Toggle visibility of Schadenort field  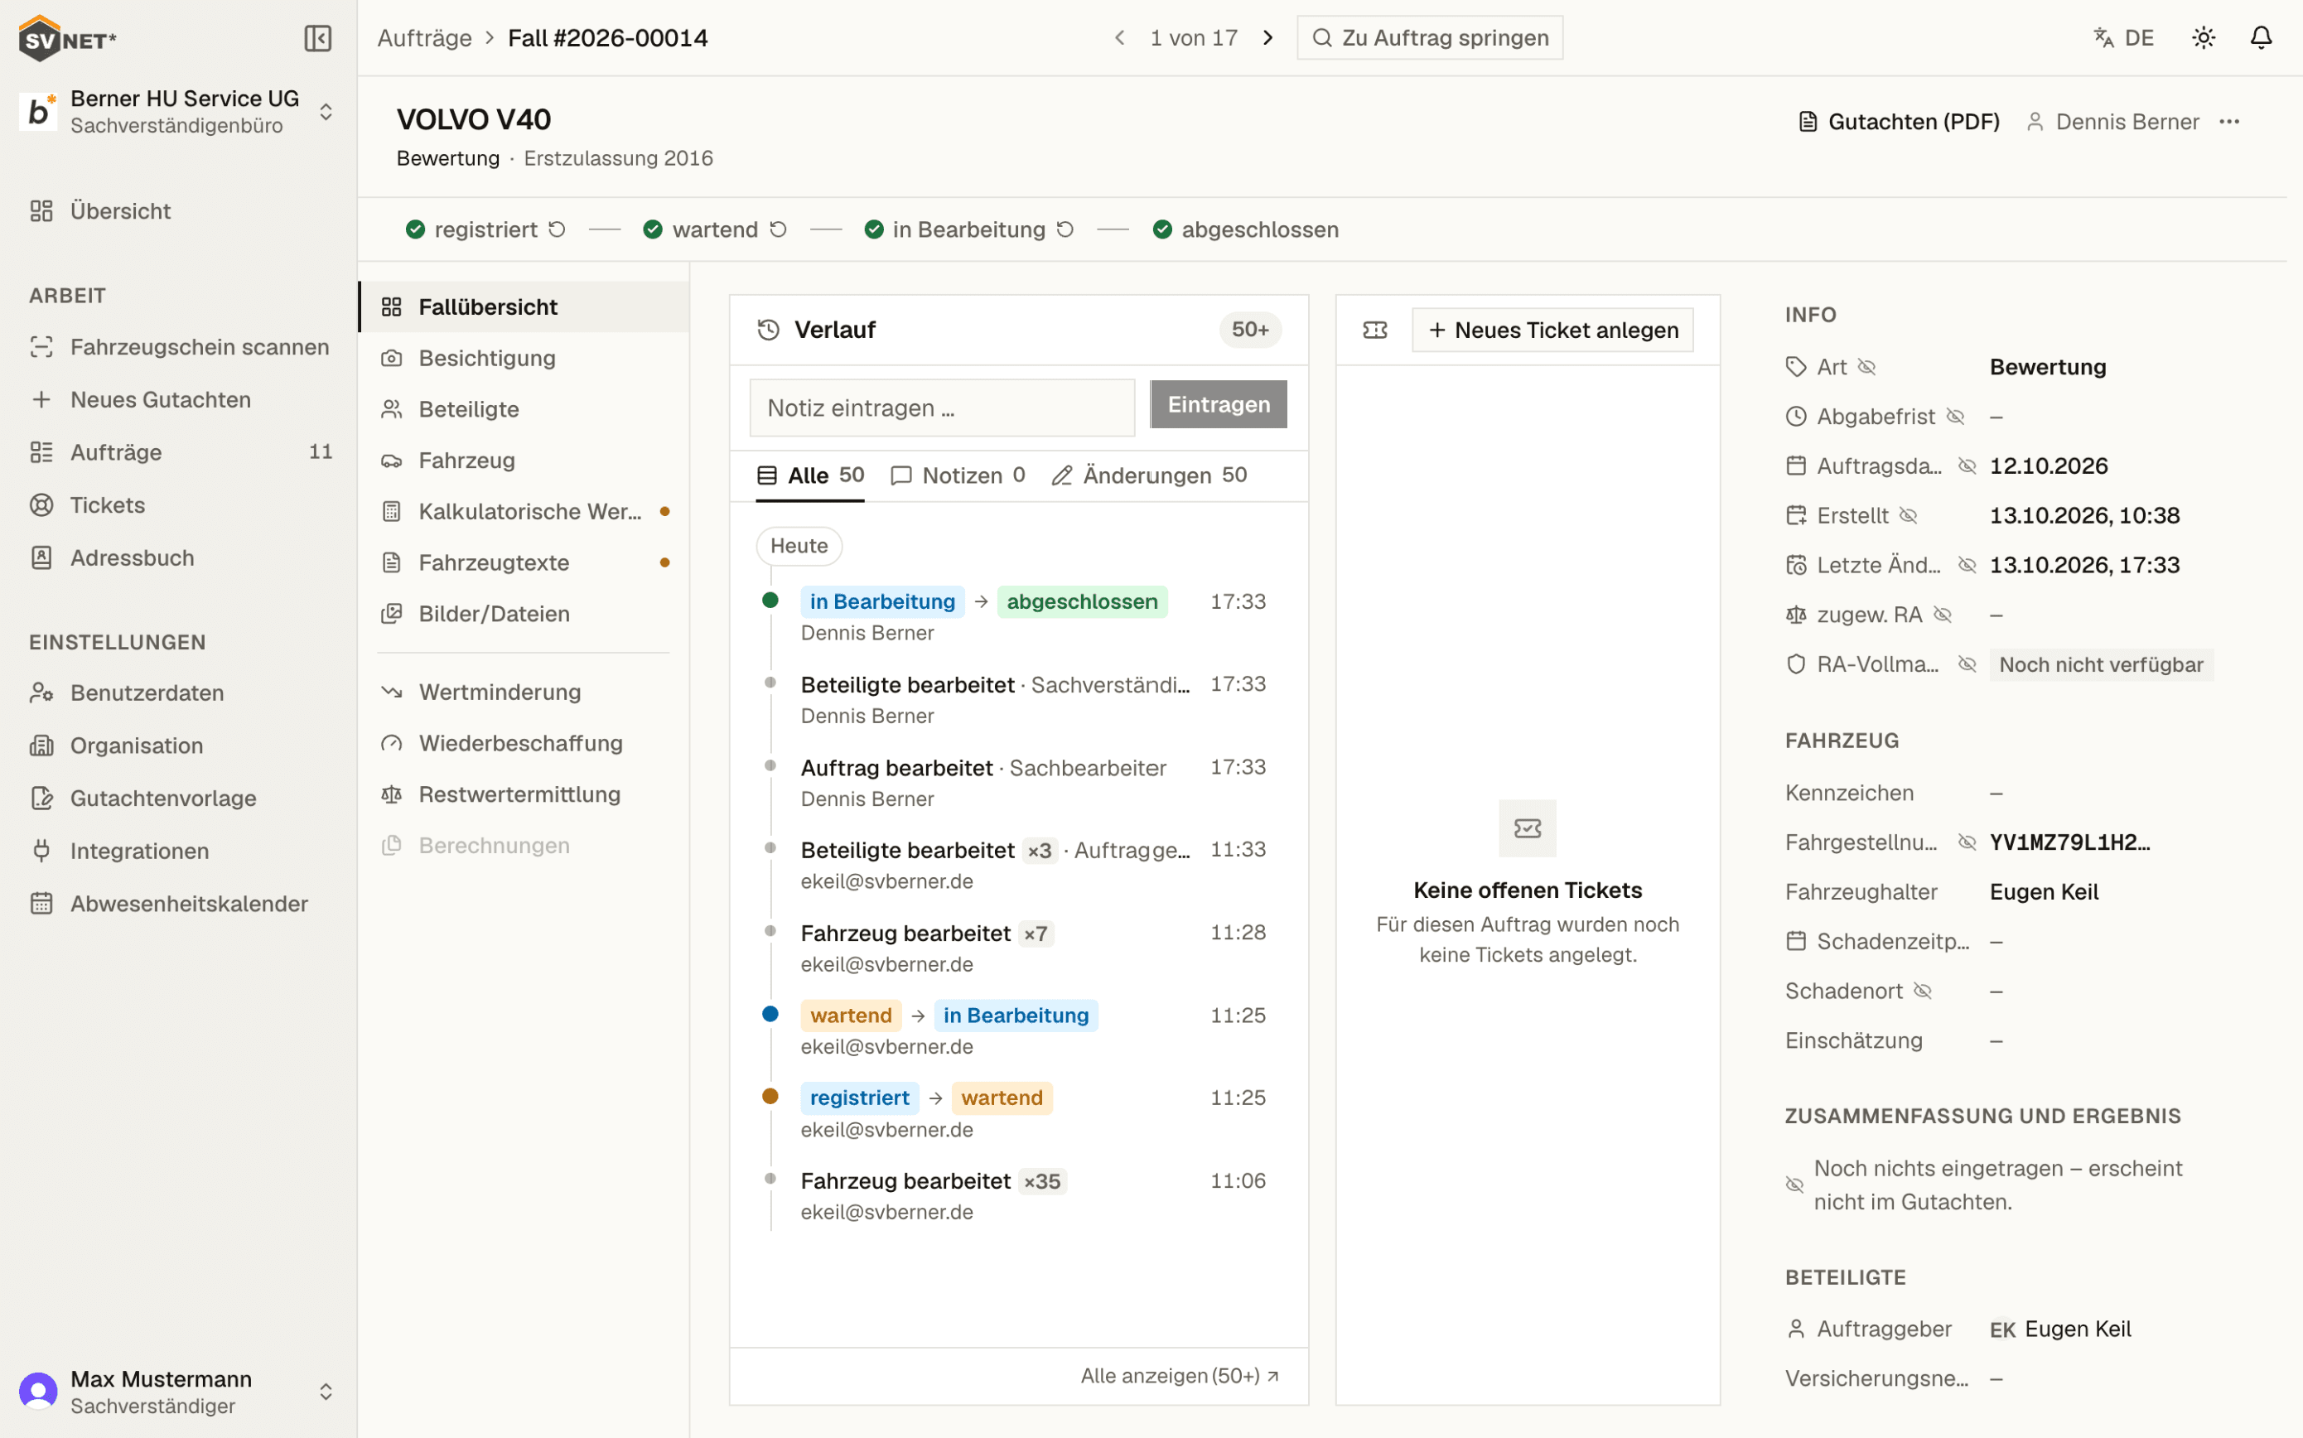[1923, 991]
